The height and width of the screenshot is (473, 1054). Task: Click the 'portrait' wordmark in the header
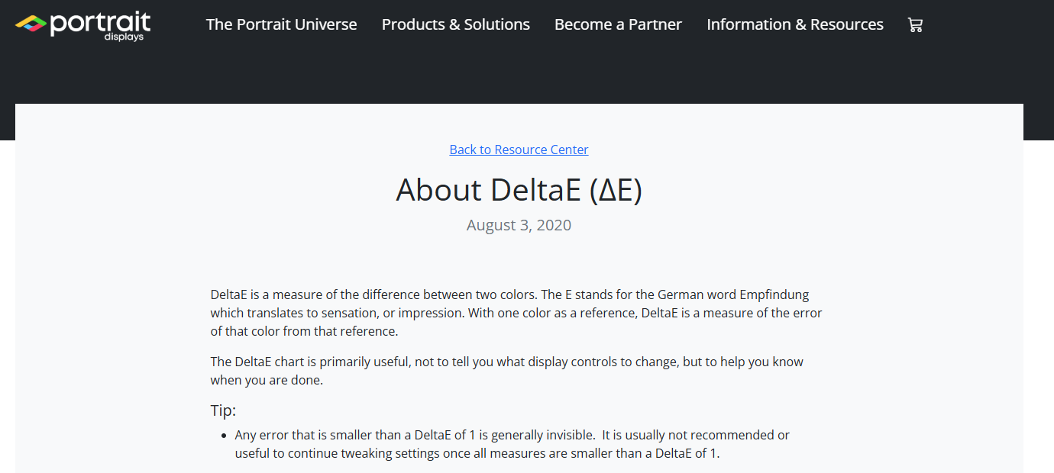click(x=101, y=22)
